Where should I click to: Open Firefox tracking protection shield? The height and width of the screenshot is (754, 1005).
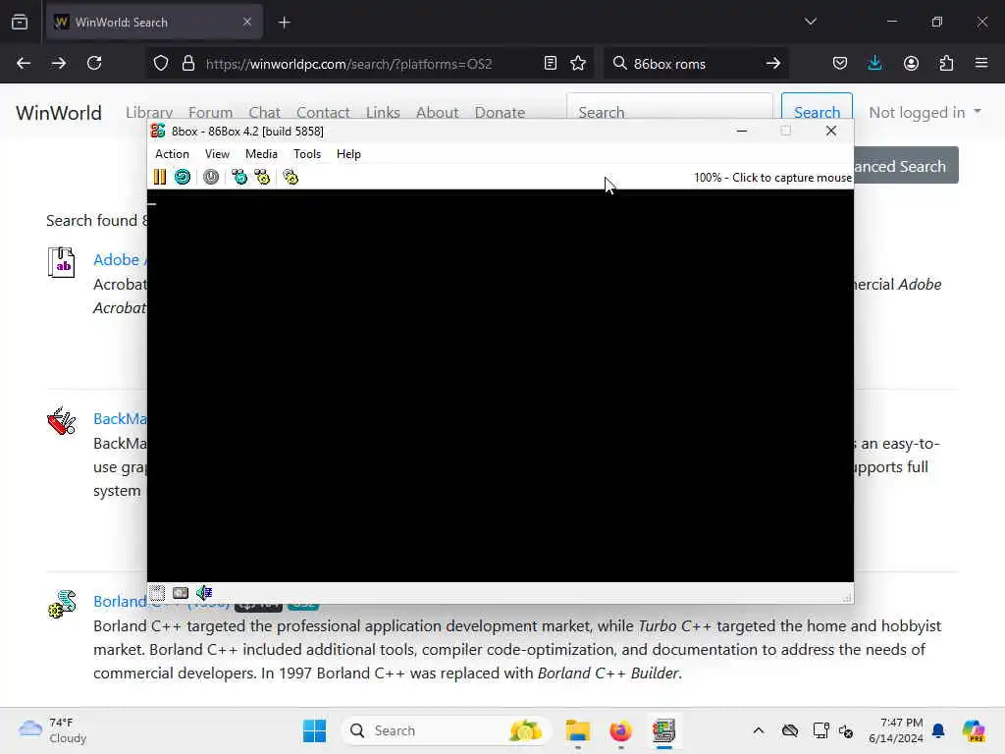click(161, 64)
